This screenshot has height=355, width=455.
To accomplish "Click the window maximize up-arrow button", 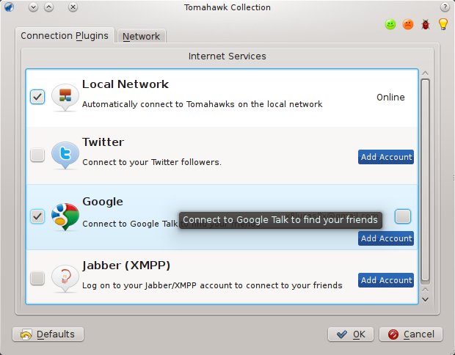I will (x=48, y=7).
